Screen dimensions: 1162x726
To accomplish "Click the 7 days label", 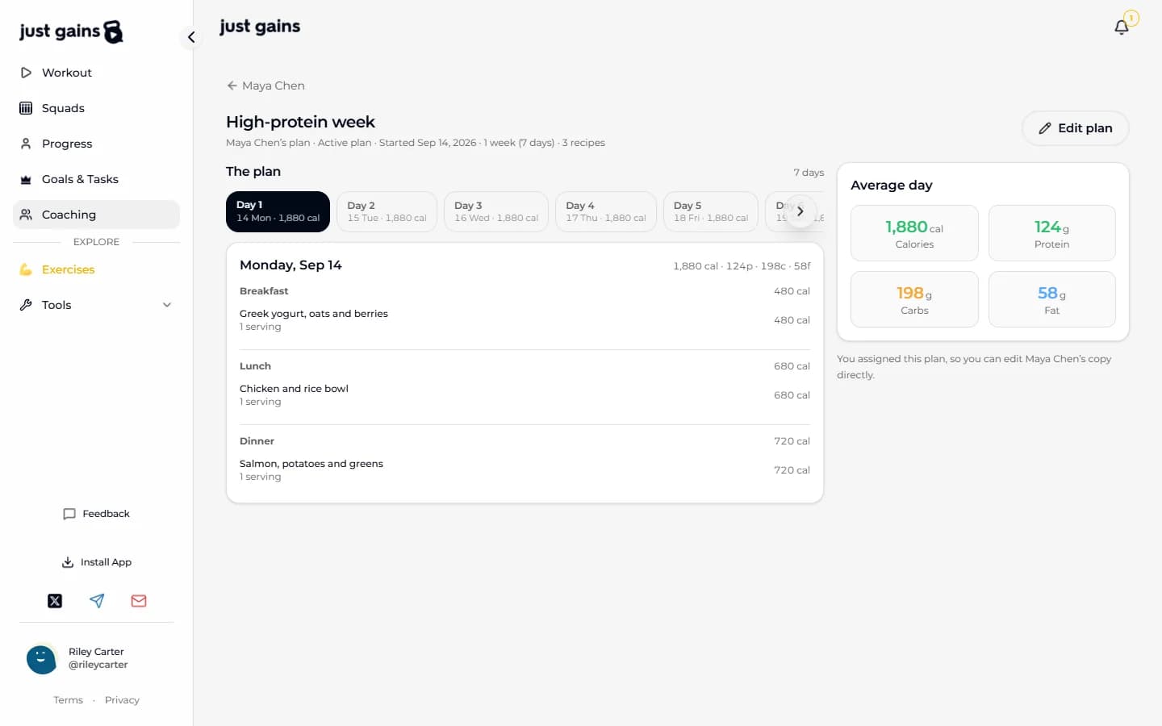I will (809, 173).
